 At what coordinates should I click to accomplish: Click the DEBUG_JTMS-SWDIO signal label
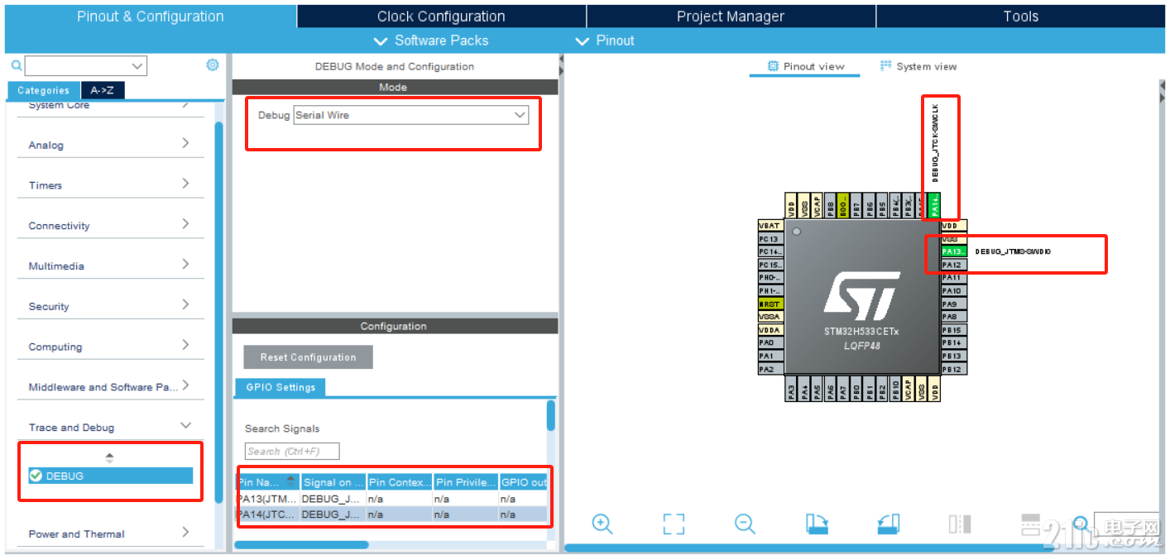1013,251
